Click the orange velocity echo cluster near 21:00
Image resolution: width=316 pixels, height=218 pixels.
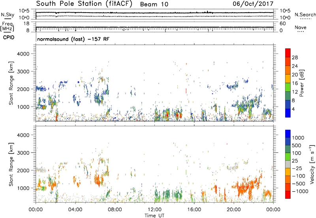(x=245, y=186)
